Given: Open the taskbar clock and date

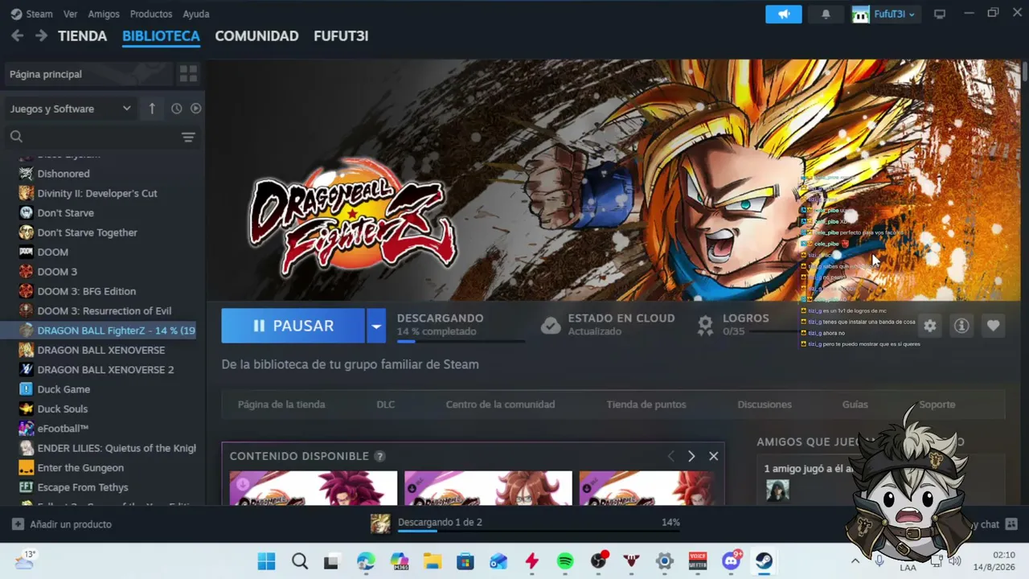Looking at the screenshot, I should (x=994, y=561).
